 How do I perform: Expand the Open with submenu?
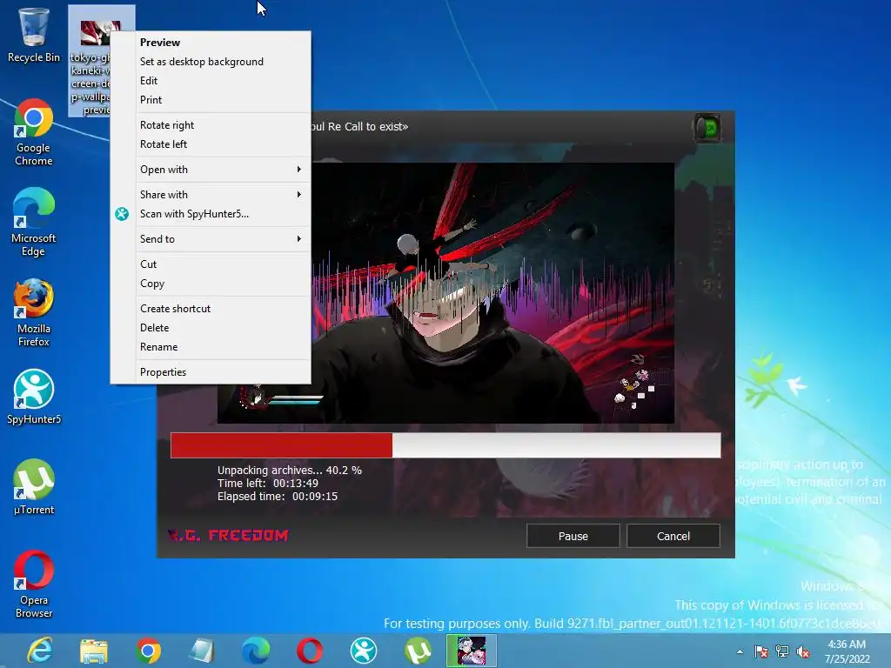pos(211,170)
